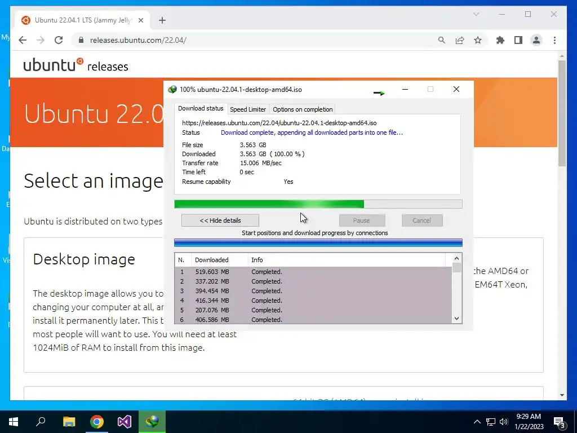Click the Desktop image heading on the webpage
Image resolution: width=577 pixels, height=433 pixels.
point(84,259)
